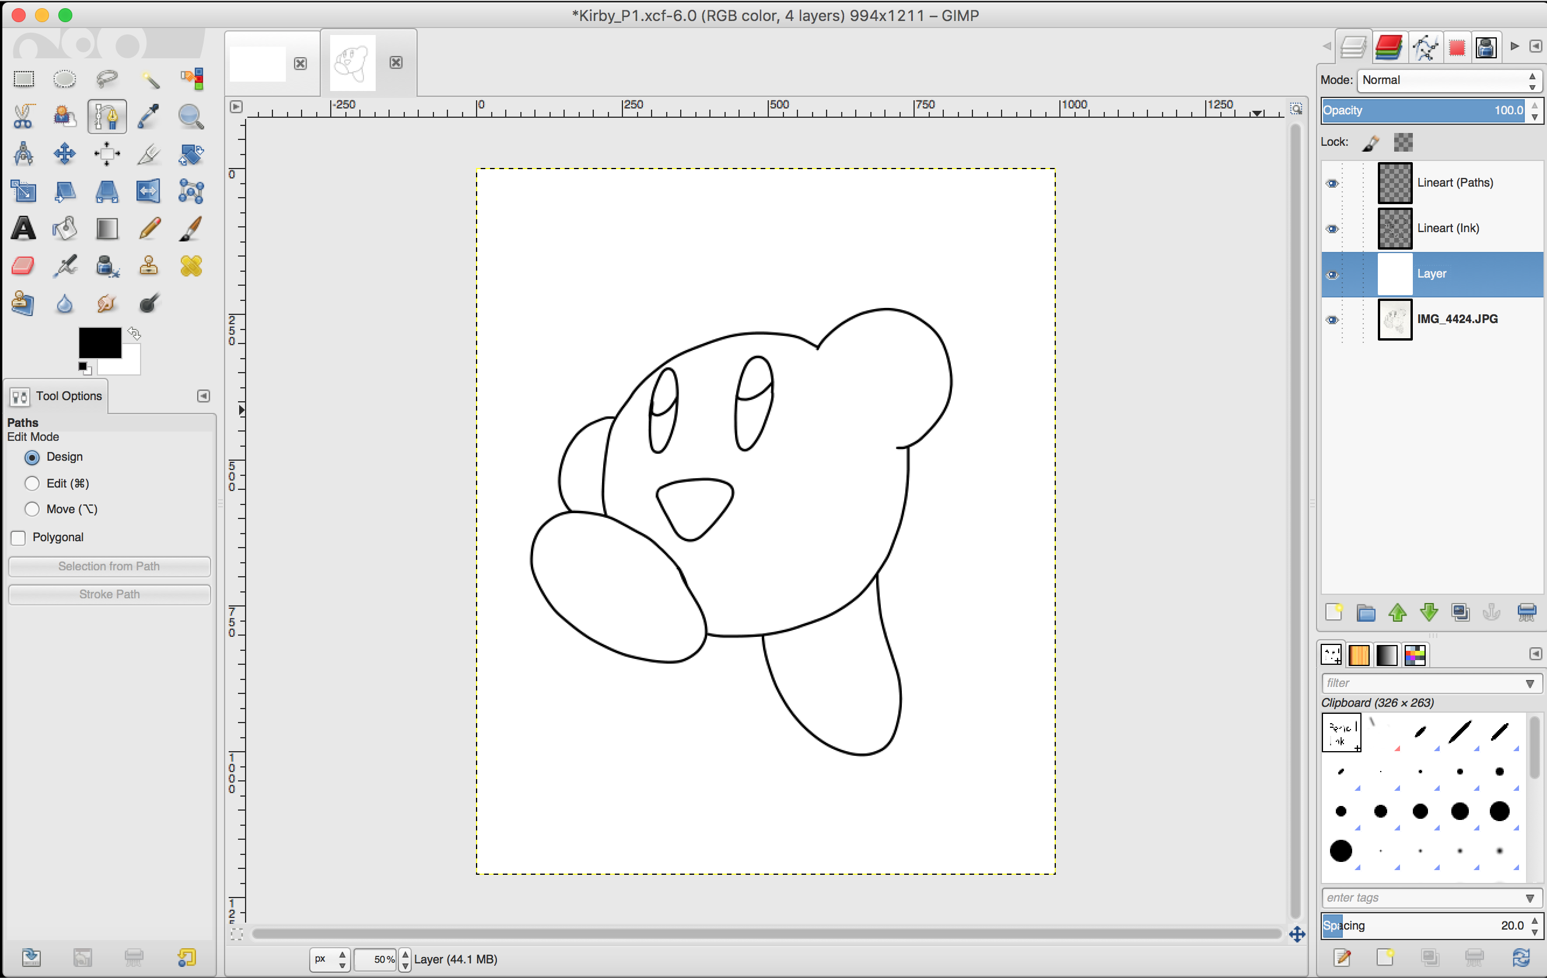The image size is (1547, 978).
Task: Hide the Lineart (Ink) layer
Action: [x=1332, y=229]
